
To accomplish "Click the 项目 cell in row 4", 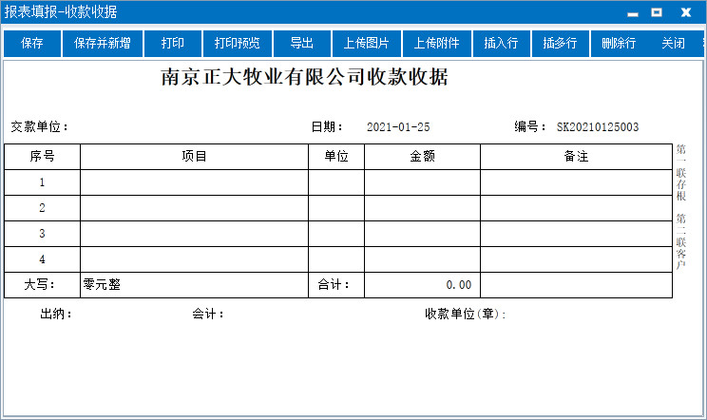I will click(195, 259).
